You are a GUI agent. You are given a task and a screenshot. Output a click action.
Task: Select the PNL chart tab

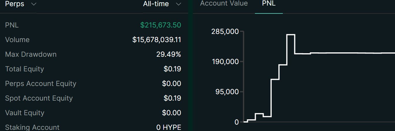point(269,4)
